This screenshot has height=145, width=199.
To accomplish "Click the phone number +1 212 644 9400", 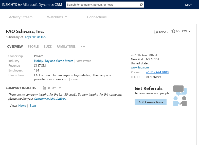I will (x=157, y=72).
